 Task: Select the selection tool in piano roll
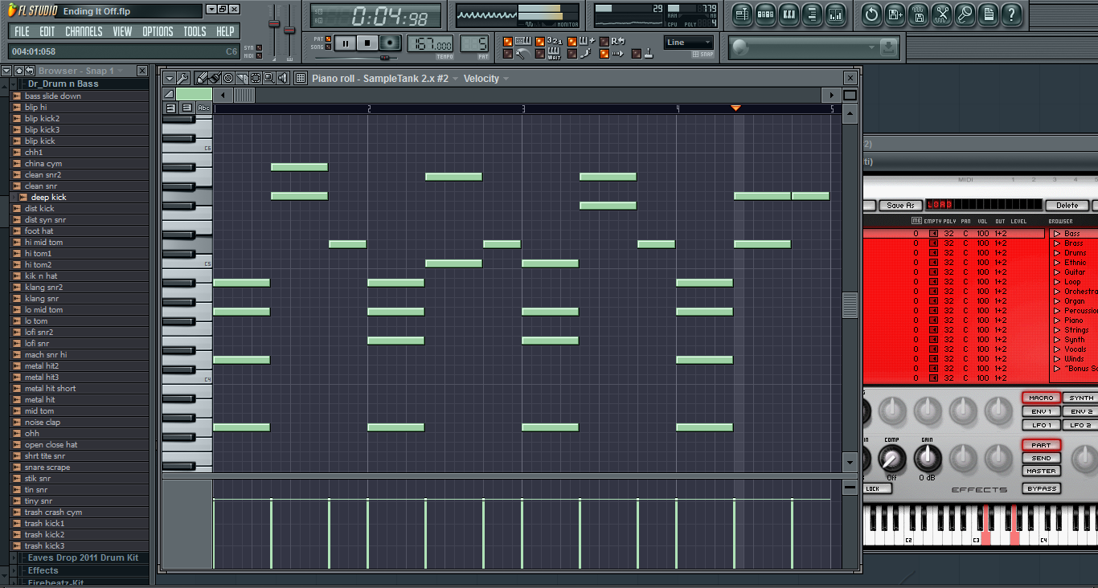click(x=256, y=78)
